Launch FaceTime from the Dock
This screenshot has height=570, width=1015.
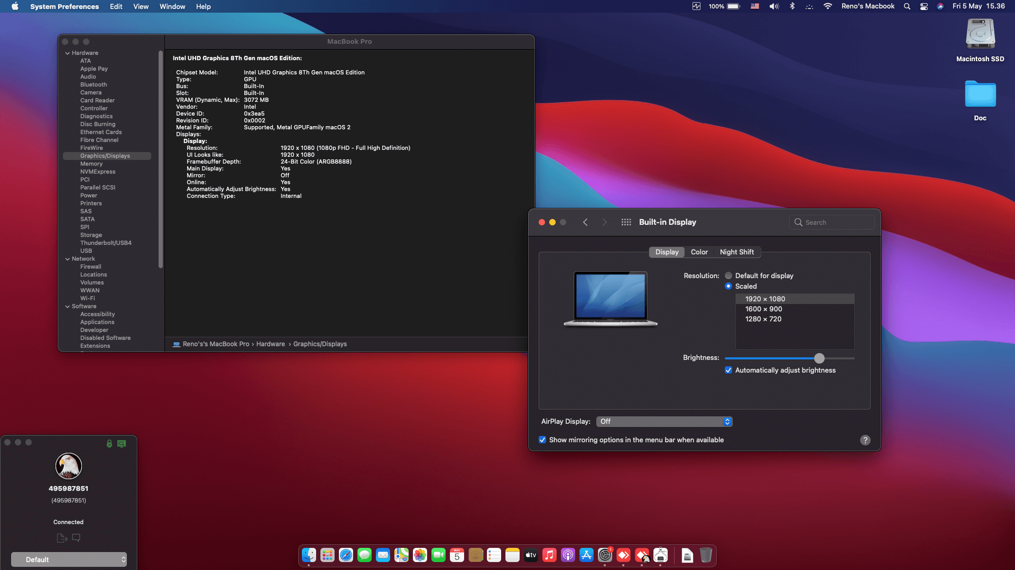coord(438,556)
